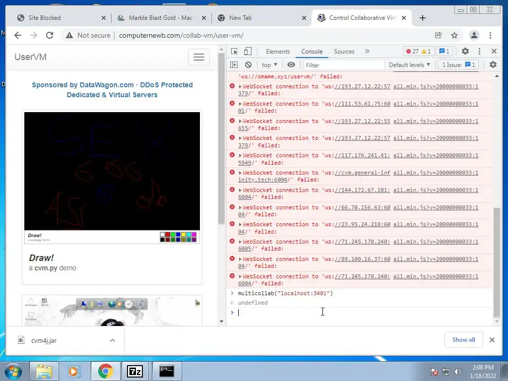Open the DataWagon sponsor link
Viewport: 508px width, 381px height.
pyautogui.click(x=112, y=90)
